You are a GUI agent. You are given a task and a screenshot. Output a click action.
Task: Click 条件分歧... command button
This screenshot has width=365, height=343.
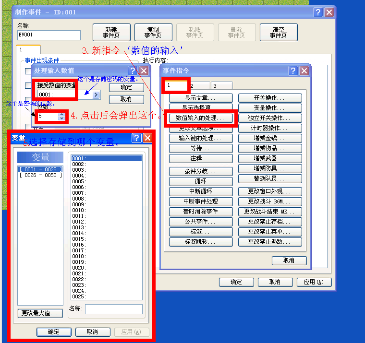[201, 171]
